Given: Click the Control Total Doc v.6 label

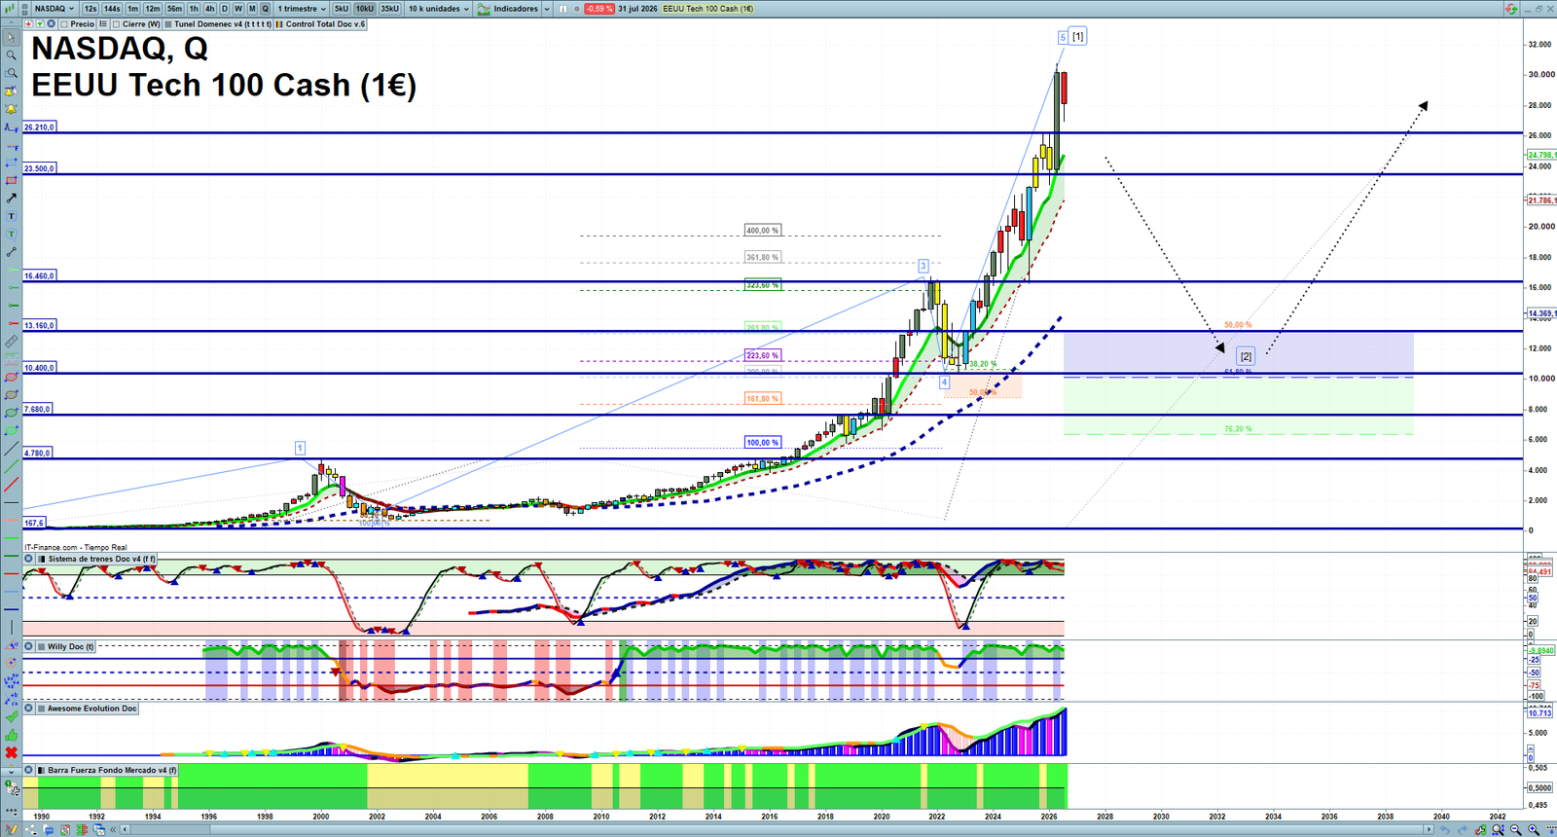Looking at the screenshot, I should tap(325, 24).
